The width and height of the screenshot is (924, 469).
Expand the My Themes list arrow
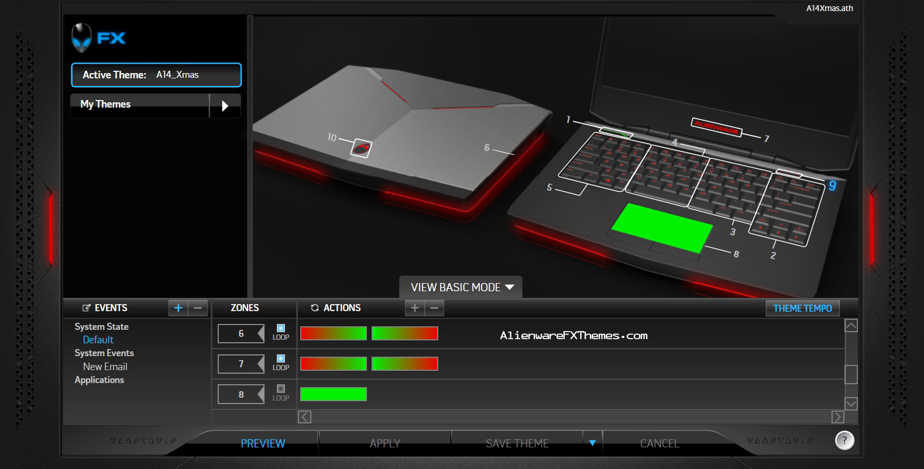(x=225, y=106)
